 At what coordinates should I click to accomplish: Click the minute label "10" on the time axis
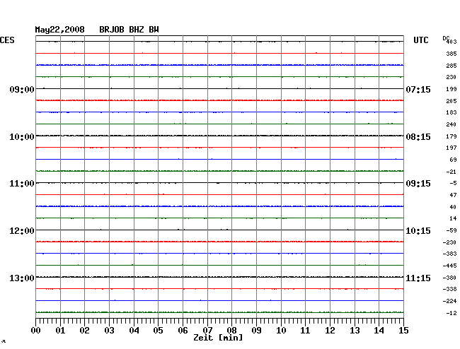click(281, 330)
